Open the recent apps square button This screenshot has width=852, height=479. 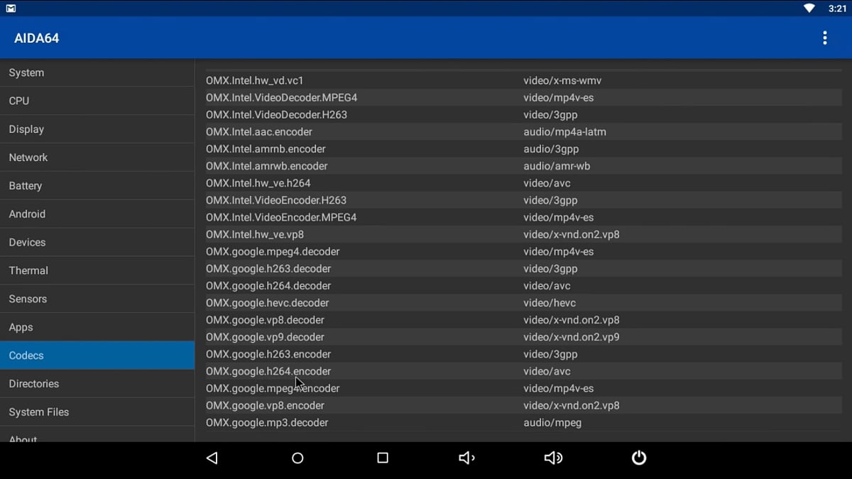[x=382, y=458]
